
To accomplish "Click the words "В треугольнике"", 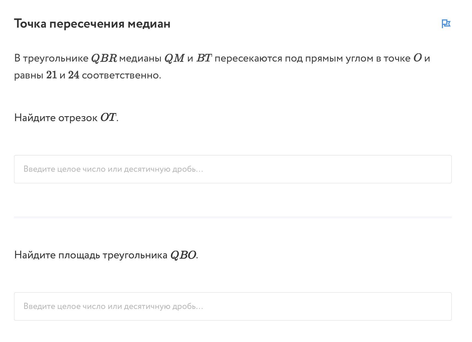I will tap(51, 59).
